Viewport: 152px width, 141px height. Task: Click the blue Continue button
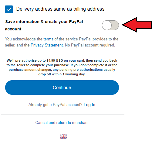tap(62, 88)
